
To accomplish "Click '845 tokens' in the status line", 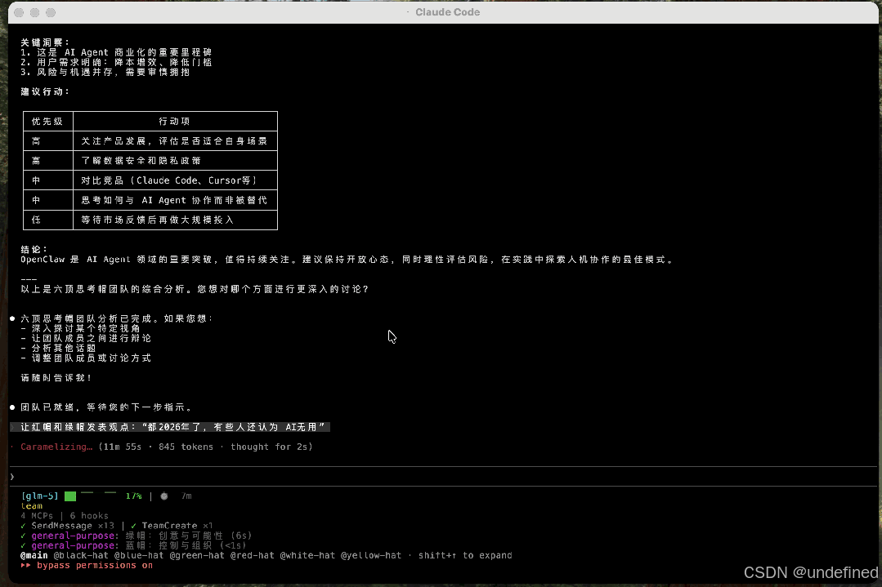I will (x=186, y=447).
